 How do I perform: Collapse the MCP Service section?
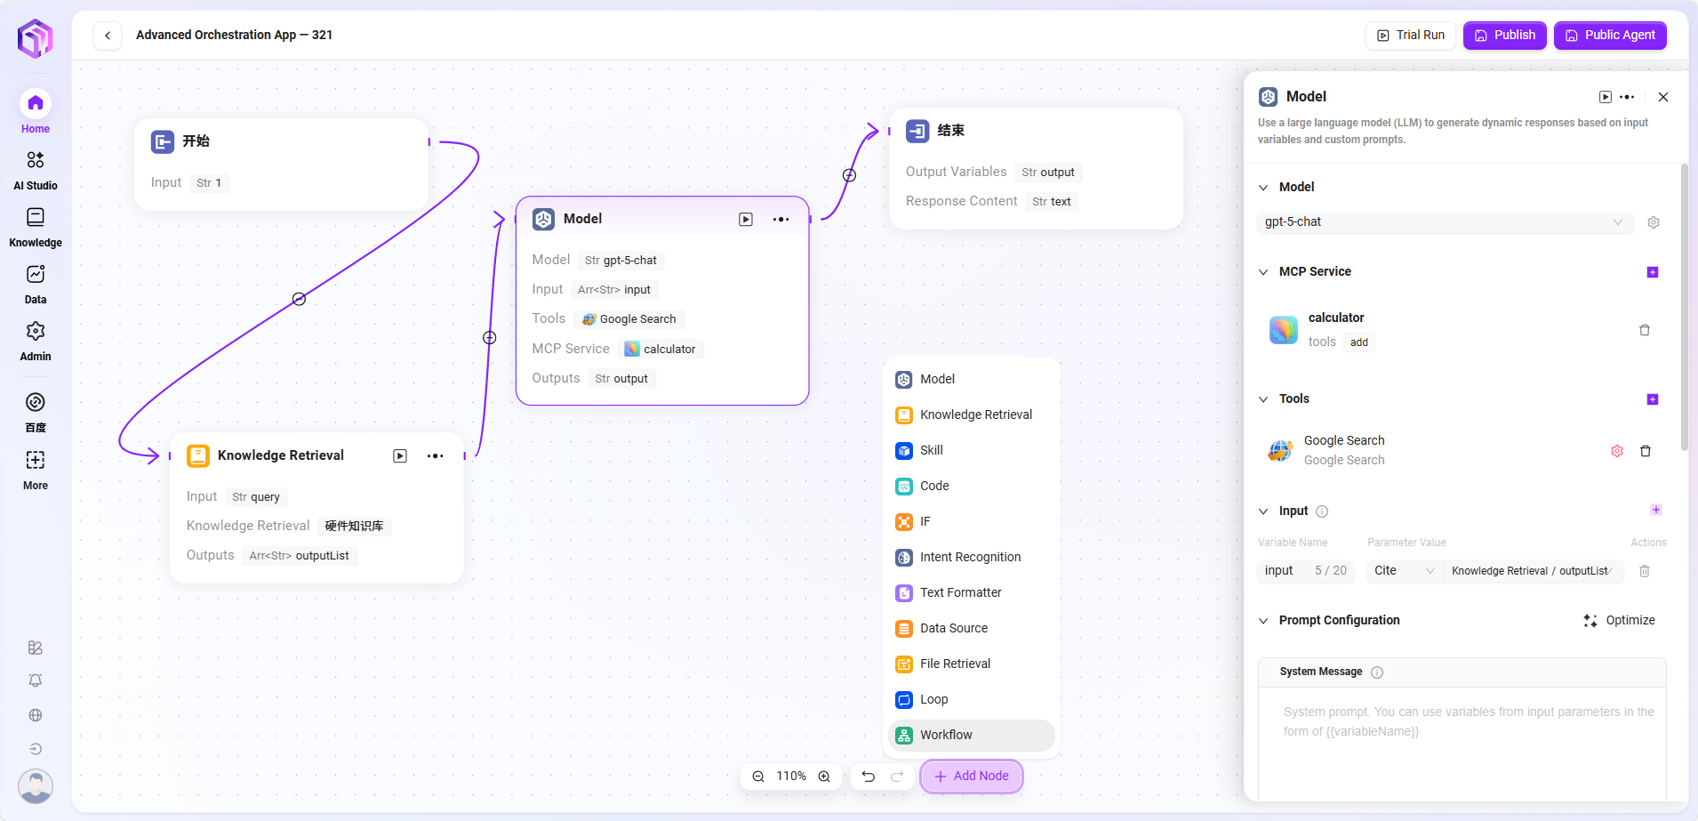click(x=1263, y=272)
